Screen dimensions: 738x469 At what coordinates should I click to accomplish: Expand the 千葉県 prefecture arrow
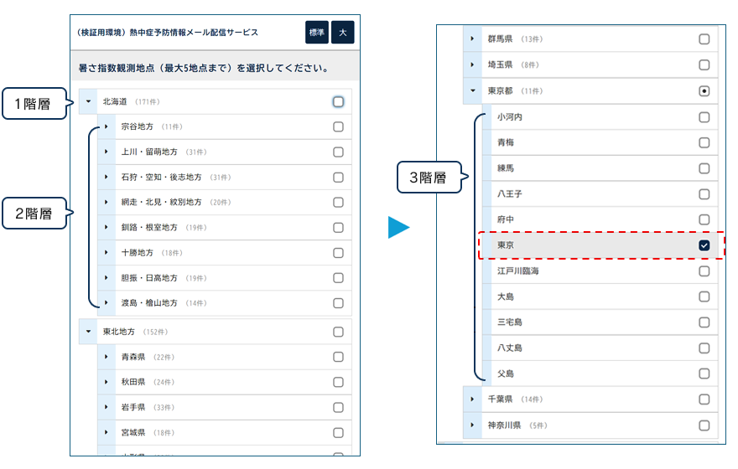click(472, 399)
